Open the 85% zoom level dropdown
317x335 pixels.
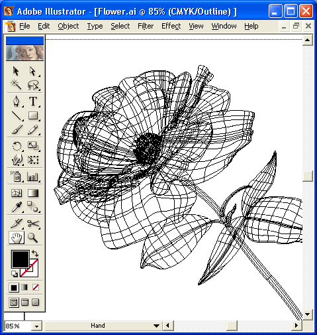[x=36, y=326]
